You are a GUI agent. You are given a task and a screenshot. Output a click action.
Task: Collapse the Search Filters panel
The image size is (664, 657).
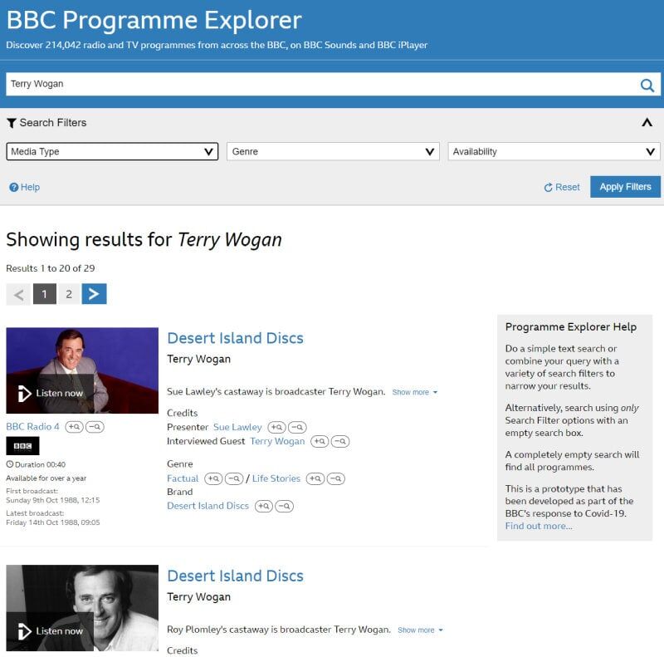[x=647, y=123]
